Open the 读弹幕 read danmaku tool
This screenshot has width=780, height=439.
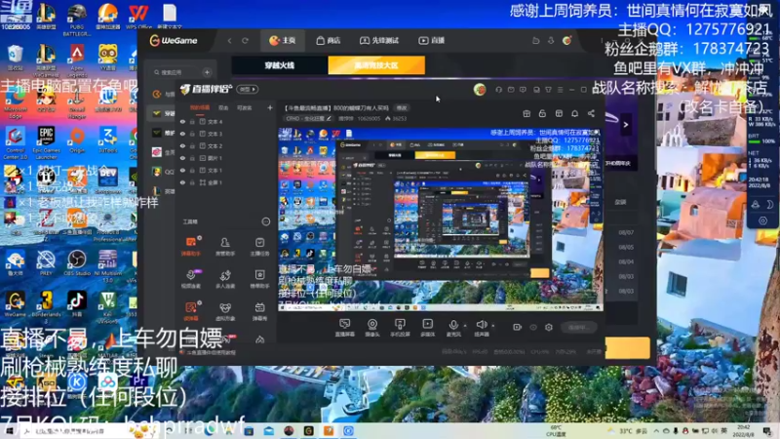191,311
